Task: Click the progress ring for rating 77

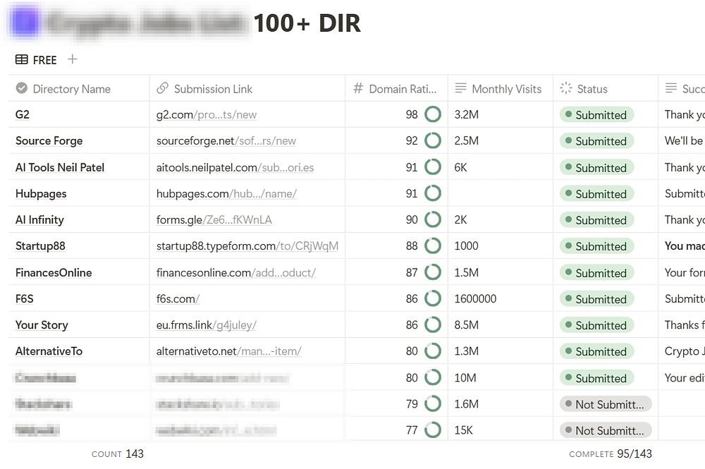Action: (433, 430)
